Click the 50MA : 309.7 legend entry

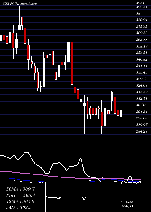pyautogui.click(x=21, y=189)
